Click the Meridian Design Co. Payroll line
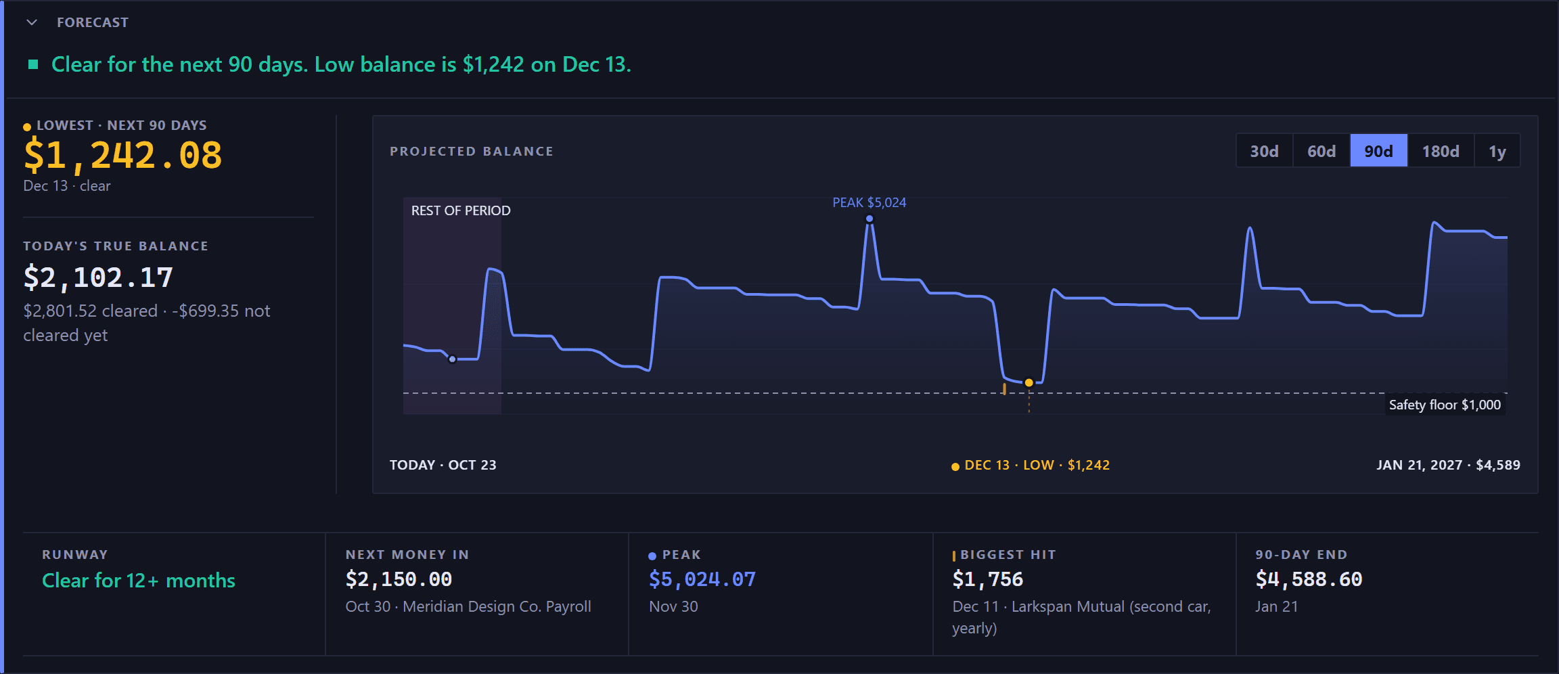 (x=468, y=606)
